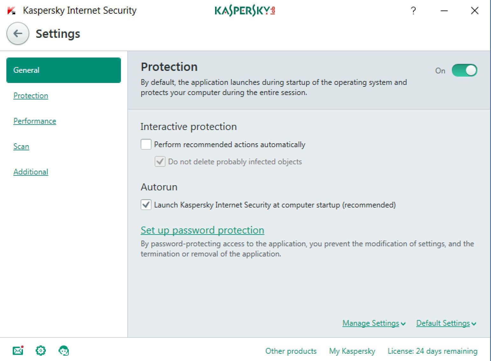The height and width of the screenshot is (361, 491).
Task: Click the back arrow button
Action: tap(18, 34)
